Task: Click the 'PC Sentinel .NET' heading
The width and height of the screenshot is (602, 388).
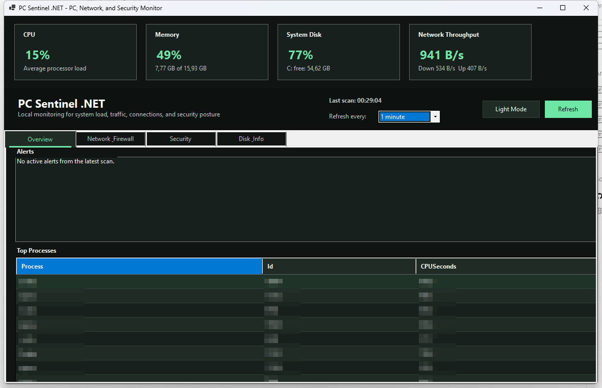Action: 61,104
